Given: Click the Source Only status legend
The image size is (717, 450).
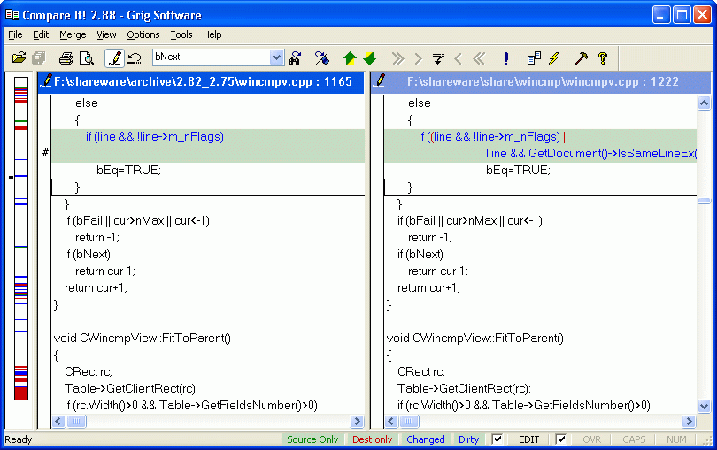Looking at the screenshot, I should tap(312, 439).
